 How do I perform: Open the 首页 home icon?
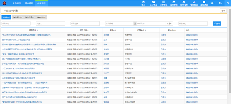click(143, 3)
